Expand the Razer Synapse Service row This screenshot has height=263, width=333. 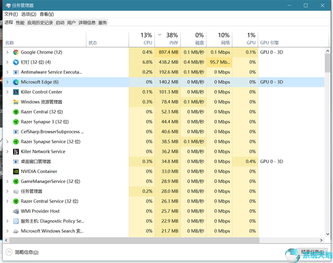click(x=7, y=142)
